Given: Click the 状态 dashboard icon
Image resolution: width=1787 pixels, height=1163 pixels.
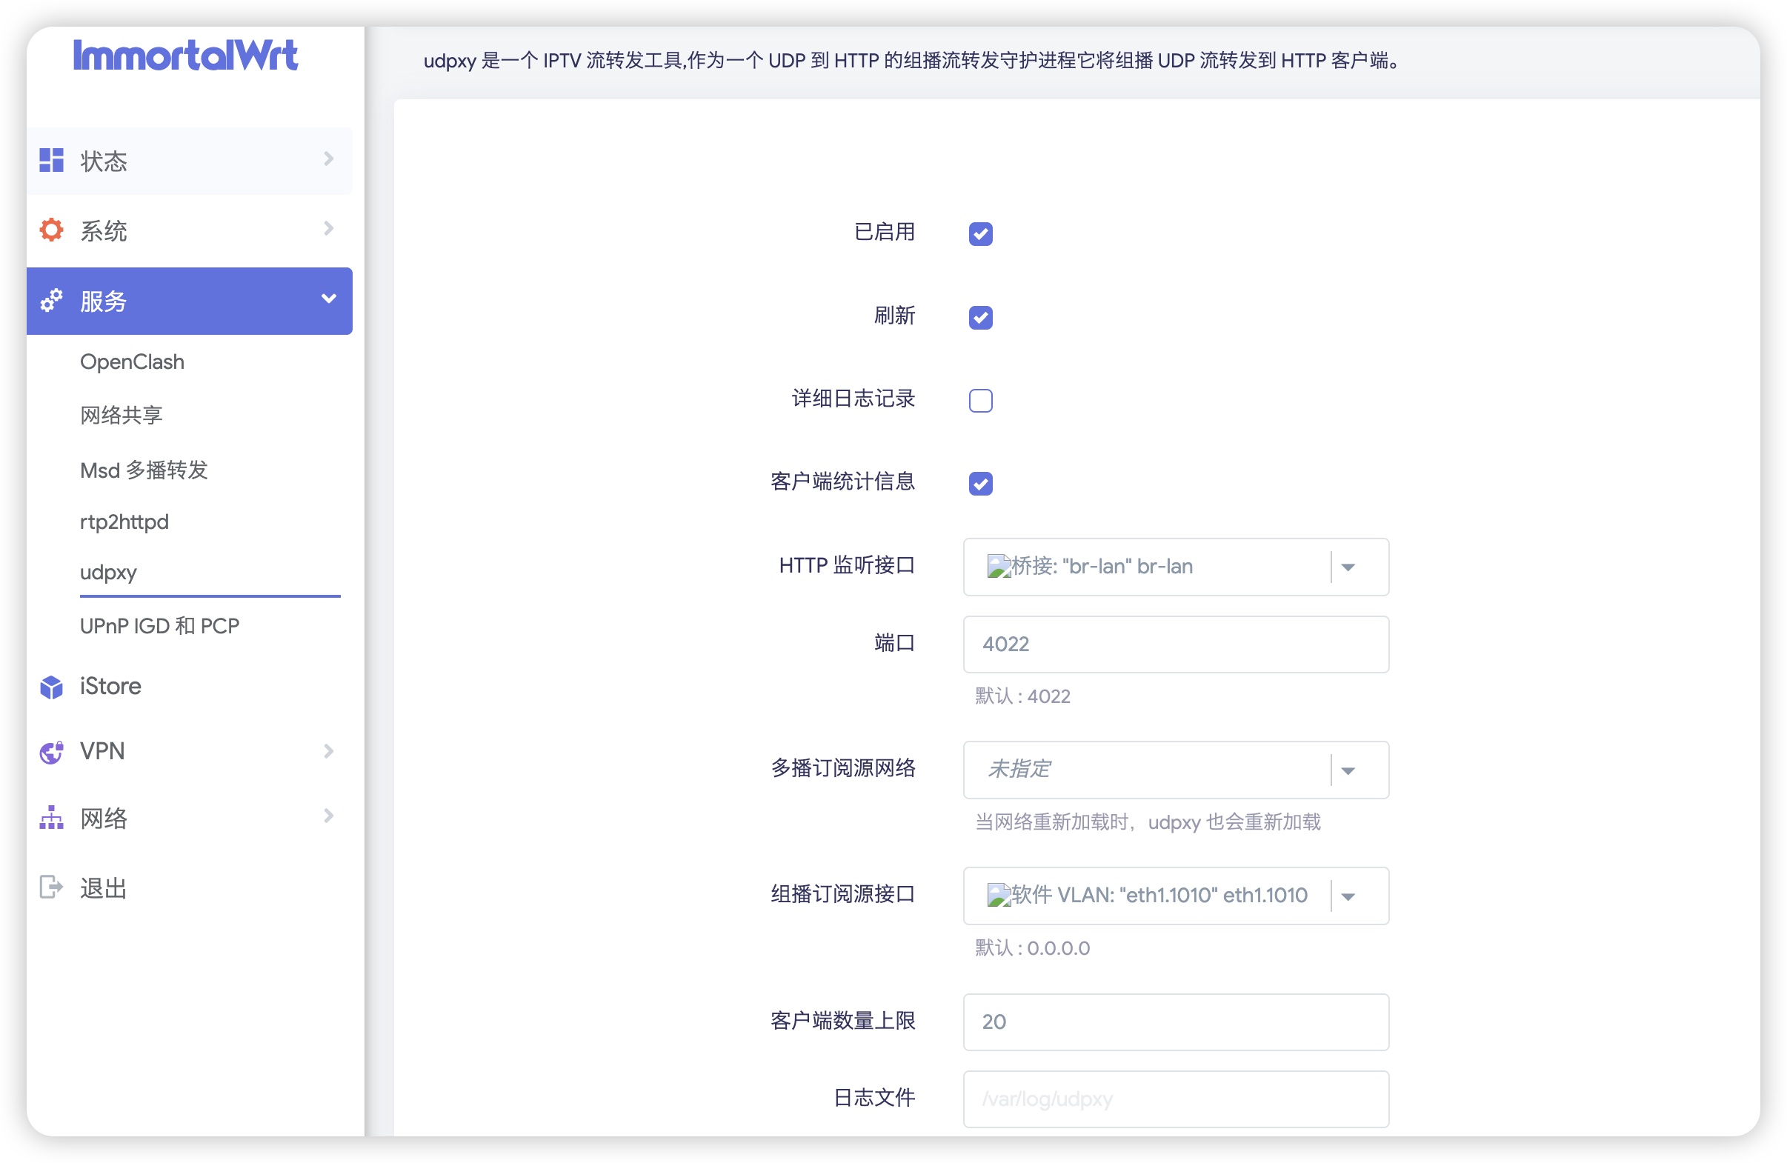Looking at the screenshot, I should tap(50, 160).
